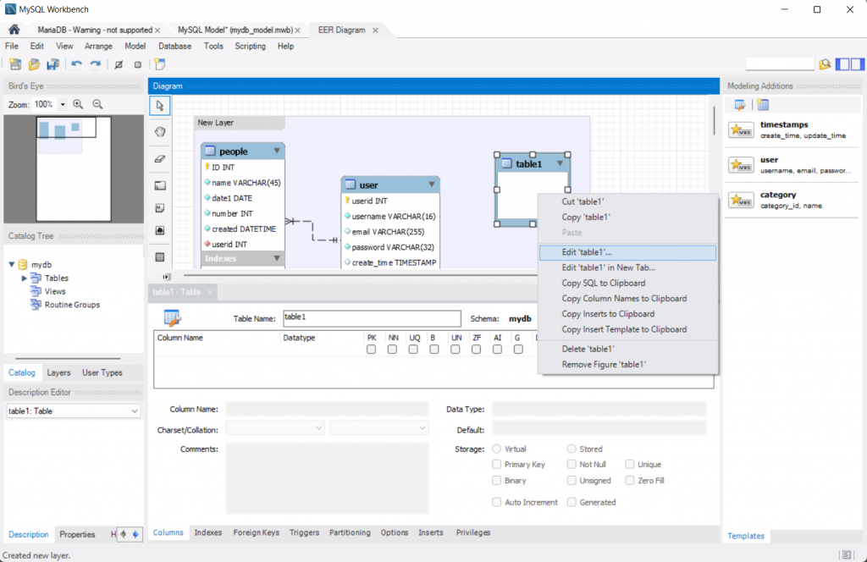Redo the last undone action
The height and width of the screenshot is (562, 867).
(95, 64)
